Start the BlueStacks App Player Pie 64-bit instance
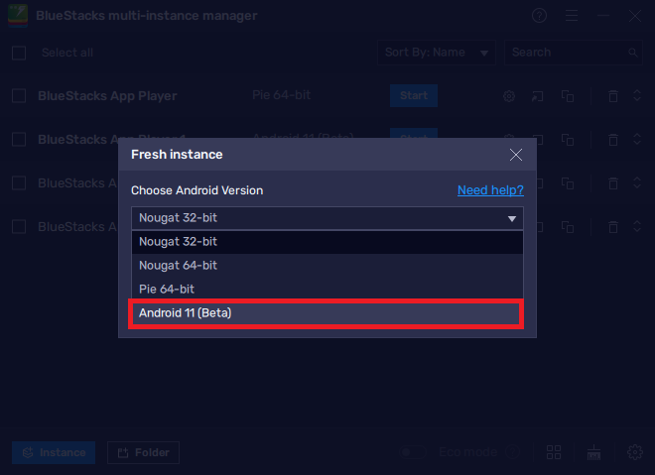This screenshot has width=655, height=475. point(414,95)
